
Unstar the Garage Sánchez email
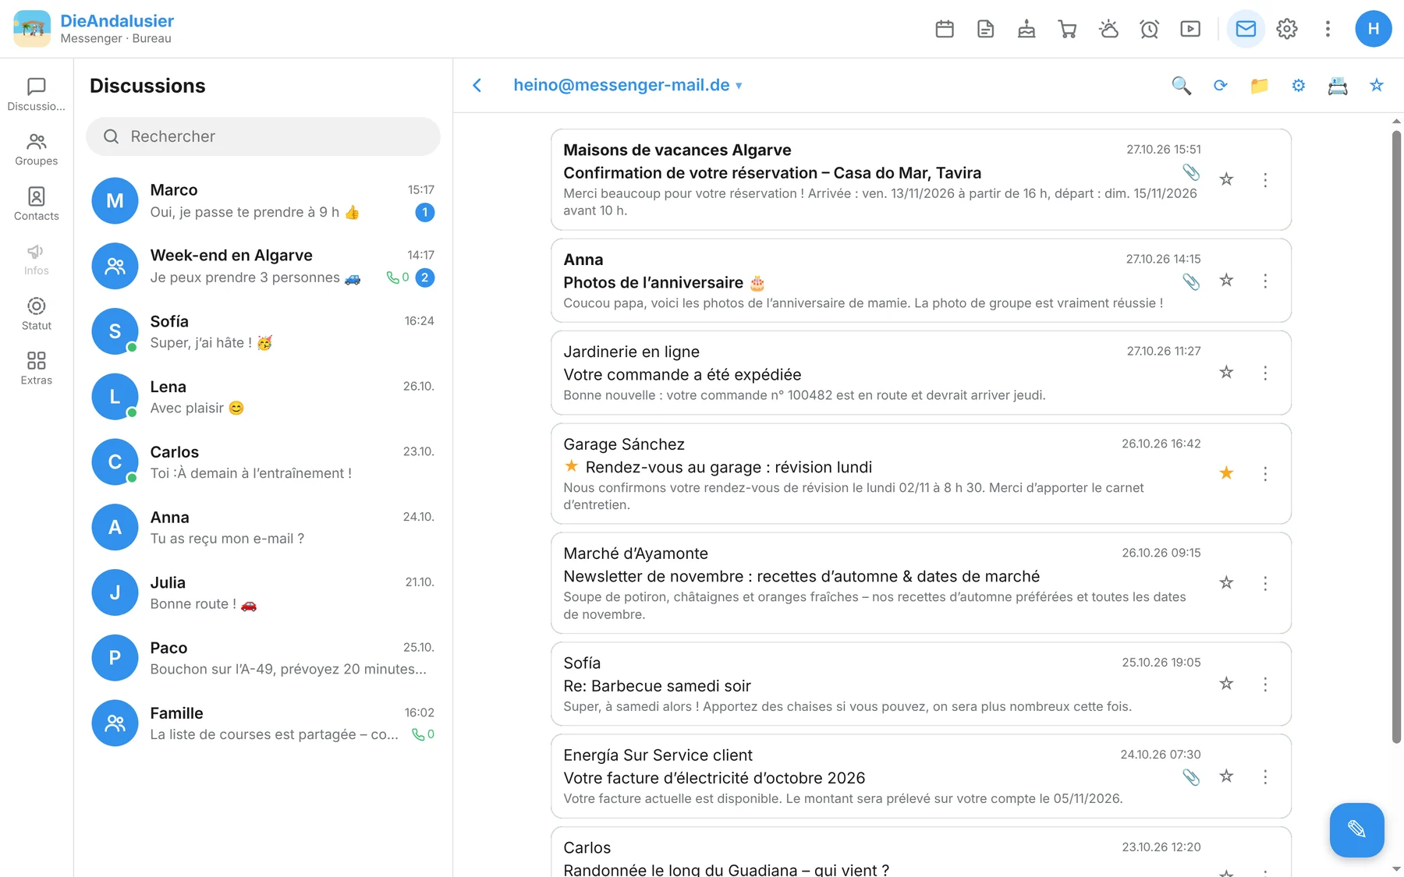1227,473
